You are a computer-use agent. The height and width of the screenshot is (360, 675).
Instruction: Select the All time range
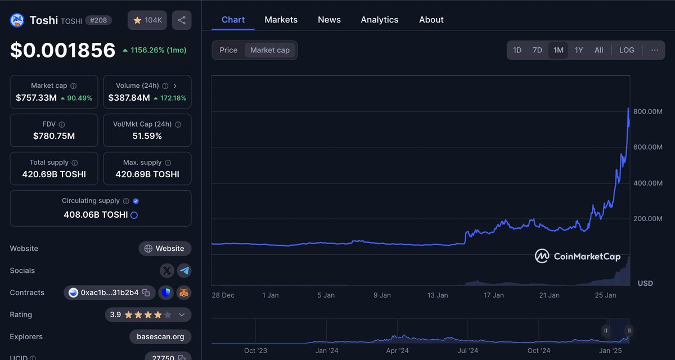[x=599, y=50]
